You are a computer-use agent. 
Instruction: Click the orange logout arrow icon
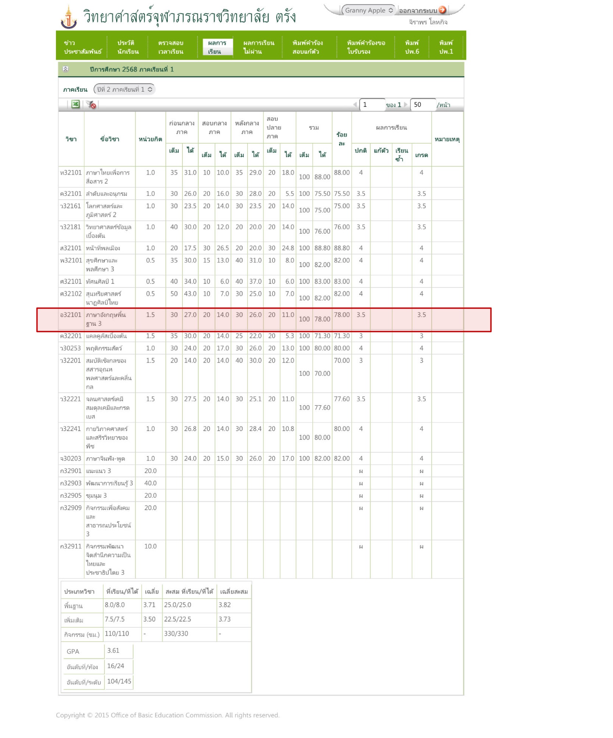coord(442,10)
